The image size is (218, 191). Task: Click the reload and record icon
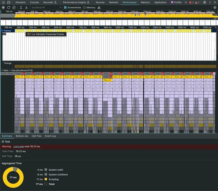click(x=9, y=8)
